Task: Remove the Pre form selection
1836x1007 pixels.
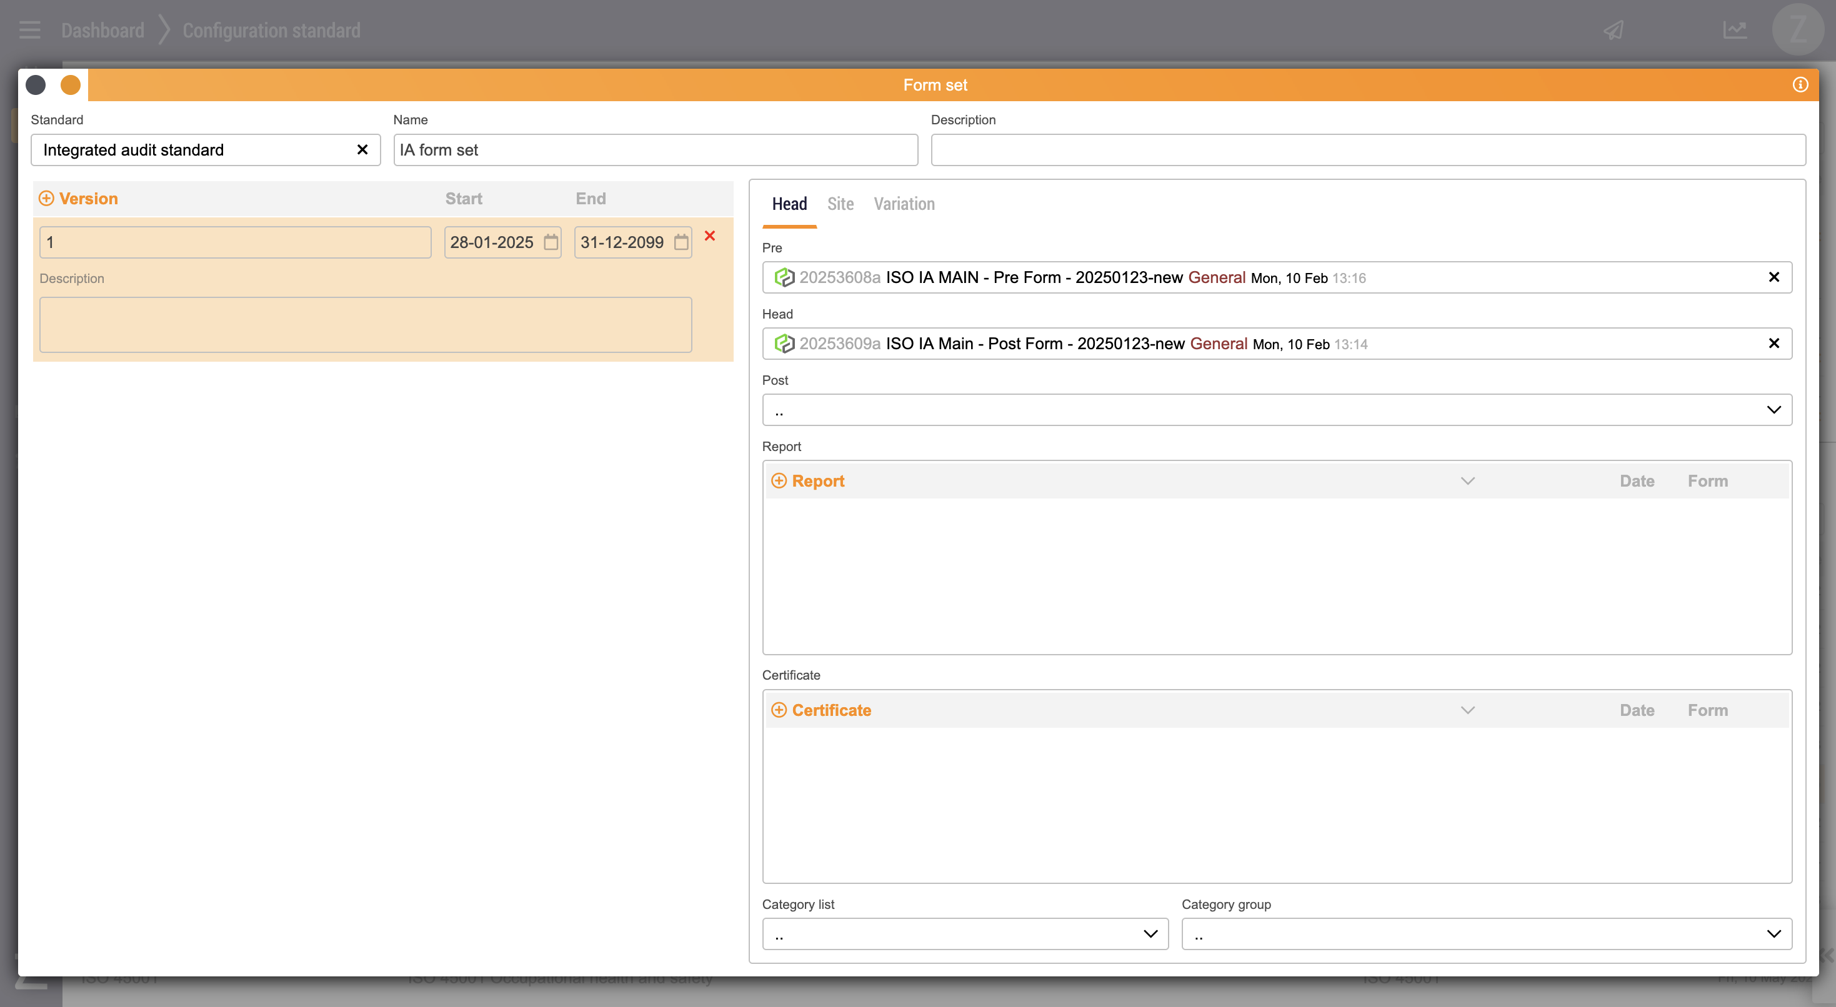Action: tap(1774, 277)
